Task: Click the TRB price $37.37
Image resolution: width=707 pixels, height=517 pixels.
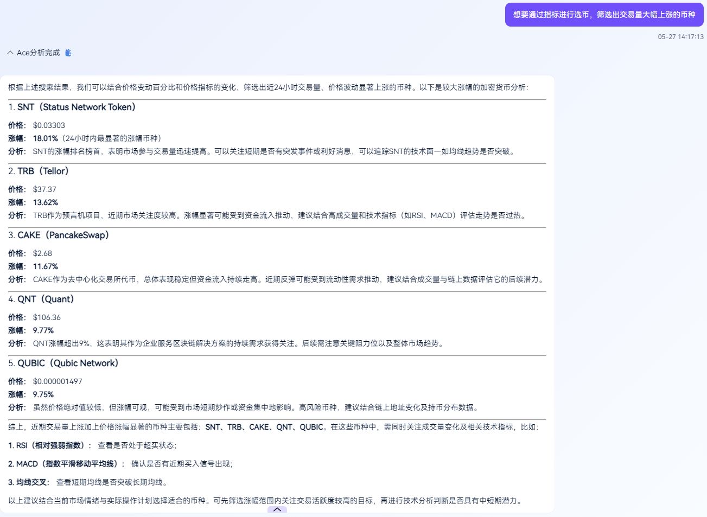Action: (44, 189)
